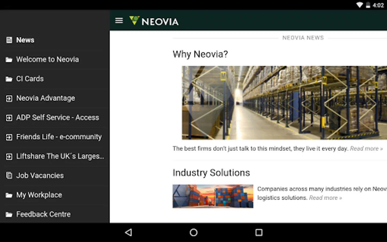Screen dimensions: 387x242
Task: Open Feedback Centre menu item
Action: point(55,214)
